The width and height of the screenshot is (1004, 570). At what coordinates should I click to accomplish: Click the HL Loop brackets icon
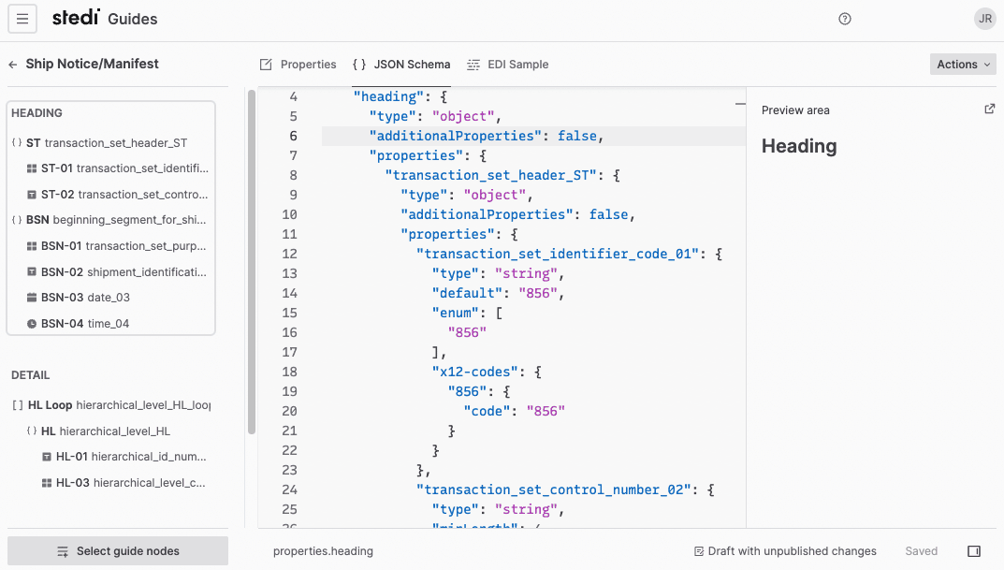pos(17,404)
